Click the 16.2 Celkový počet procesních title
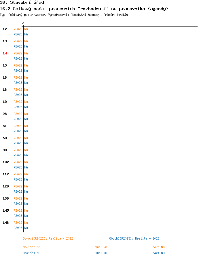Screen dimensions: 216x258 (x=84, y=9)
